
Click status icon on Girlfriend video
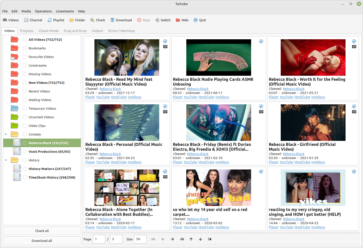point(354,106)
